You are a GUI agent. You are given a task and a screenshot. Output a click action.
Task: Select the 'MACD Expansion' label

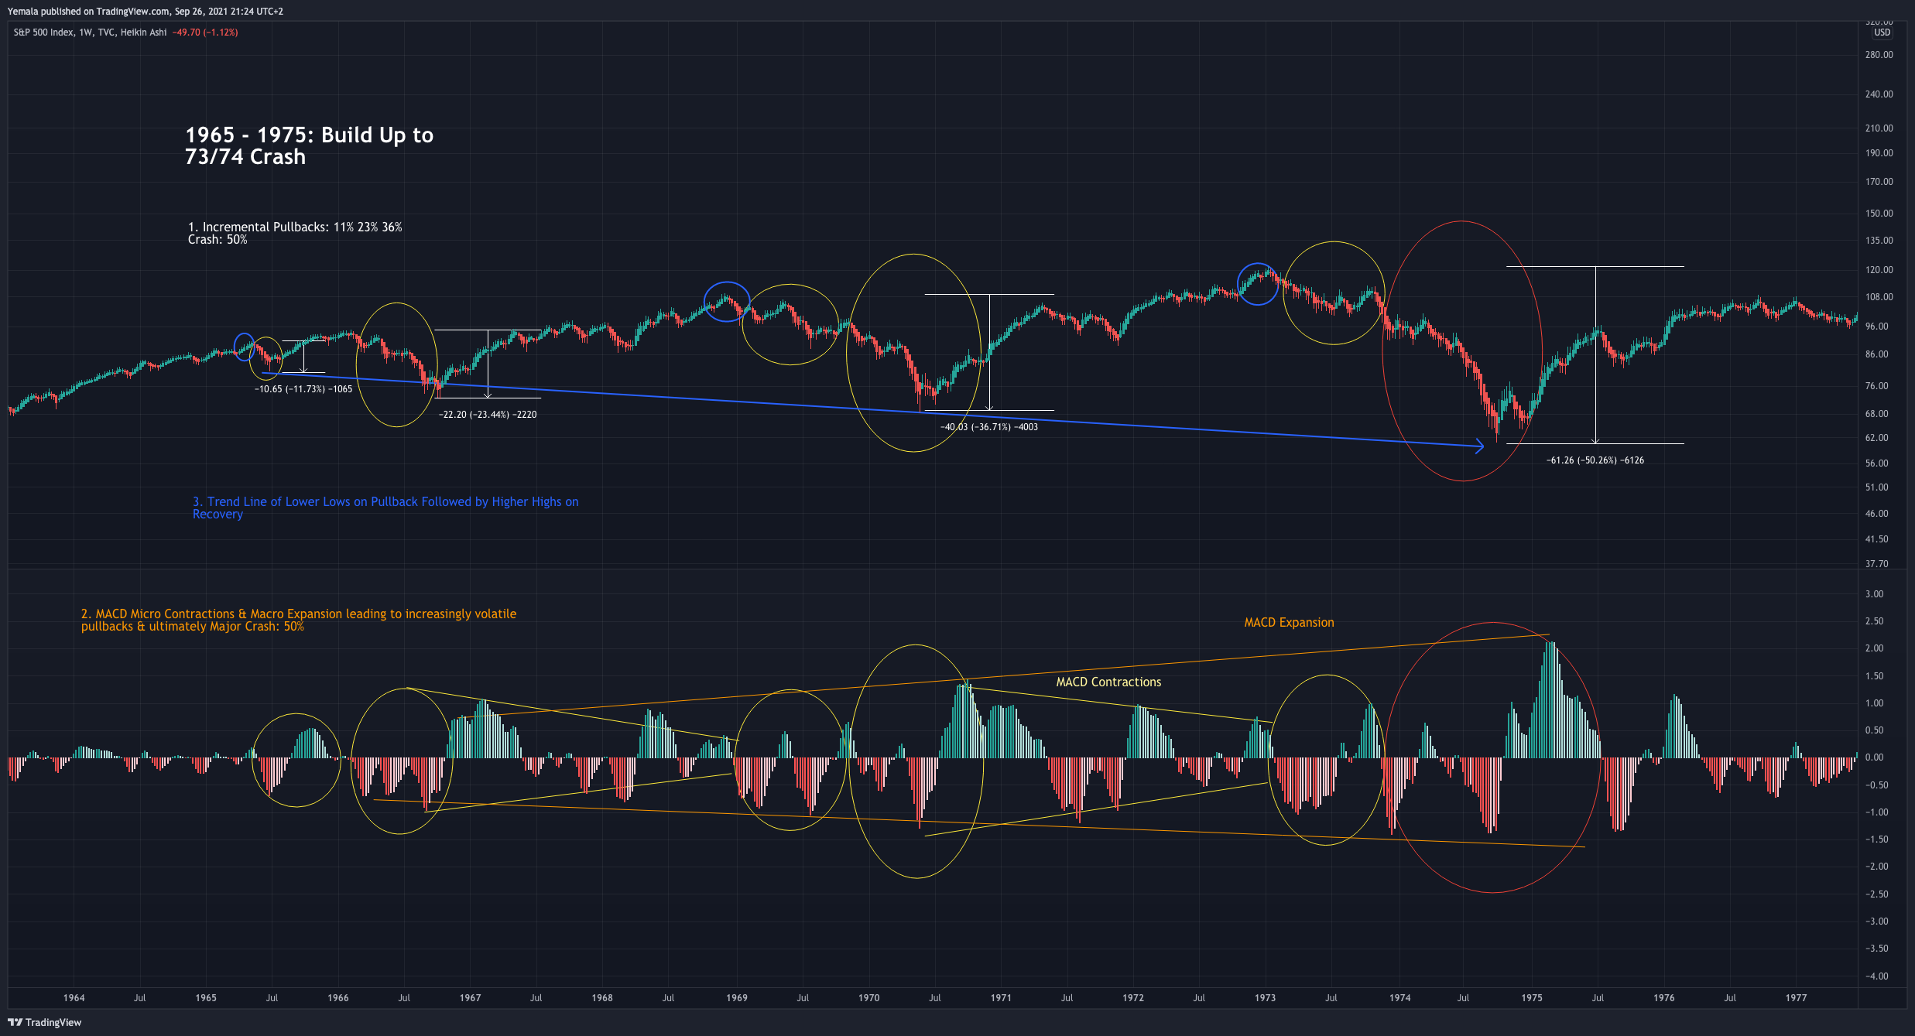click(1289, 622)
